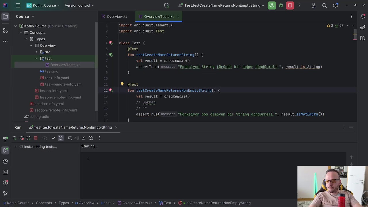This screenshot has width=368, height=207.
Task: Open the Project tool window folder icon
Action: tap(5, 17)
